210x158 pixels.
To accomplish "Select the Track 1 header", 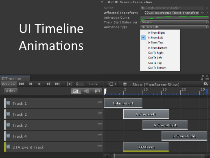I will coord(54,103).
